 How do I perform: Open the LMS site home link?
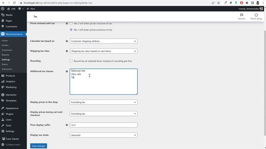(11, 9)
